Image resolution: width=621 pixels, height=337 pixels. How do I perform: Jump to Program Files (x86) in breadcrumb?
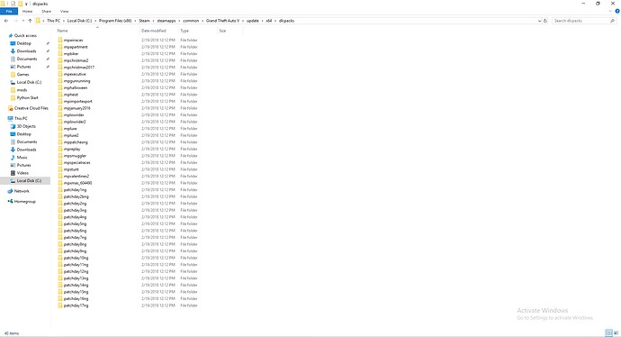point(115,21)
